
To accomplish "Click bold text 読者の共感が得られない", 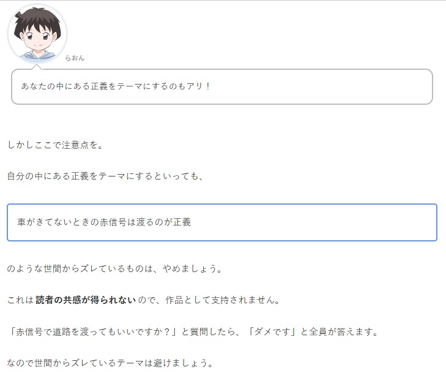I will 86,300.
